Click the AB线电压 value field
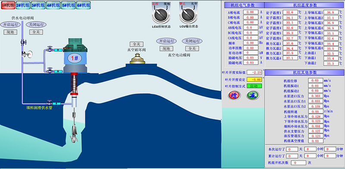Viewport: 345px width, 169px height. click(251, 28)
